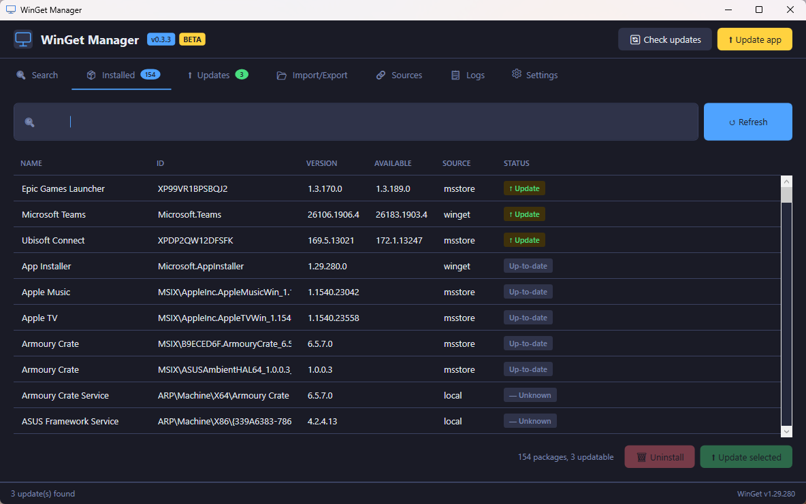Select the Epic Games Launcher row name
The image size is (806, 504).
pyautogui.click(x=63, y=188)
